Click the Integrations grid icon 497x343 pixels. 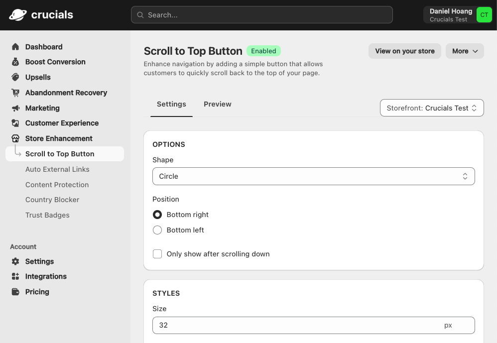15,276
